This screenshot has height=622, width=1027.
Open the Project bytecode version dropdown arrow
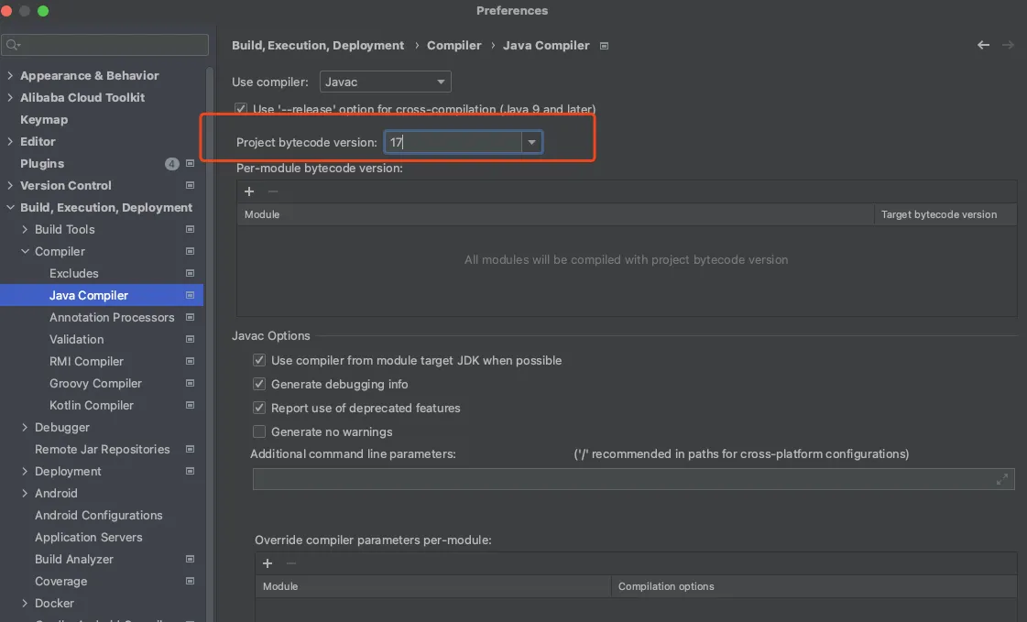[x=531, y=142]
